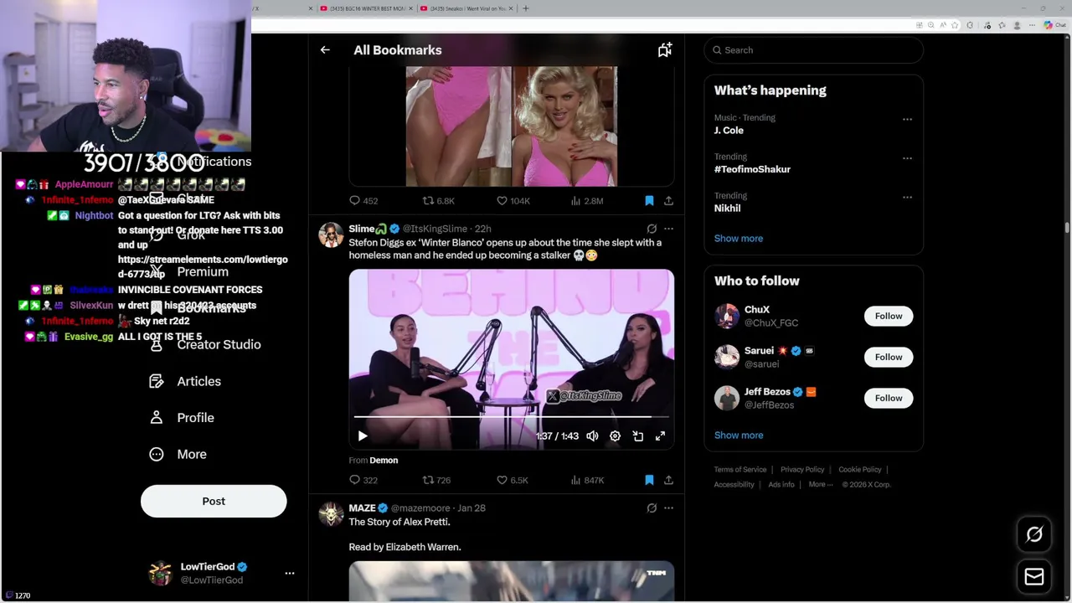Open options for J. Cole trend
This screenshot has width=1072, height=603.
tap(907, 119)
